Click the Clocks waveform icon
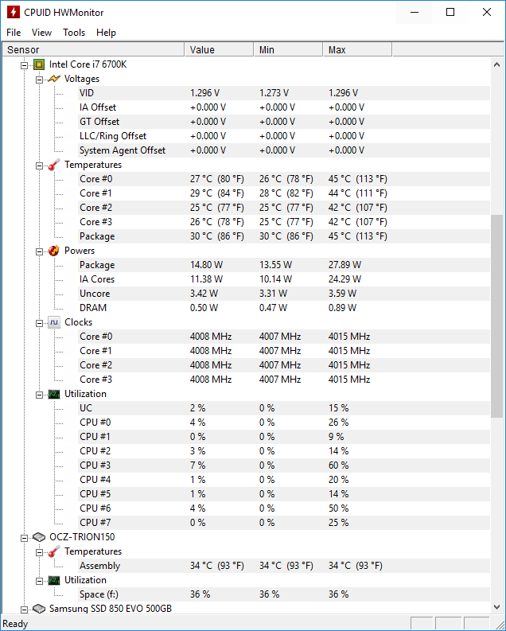The image size is (506, 631). coord(54,322)
